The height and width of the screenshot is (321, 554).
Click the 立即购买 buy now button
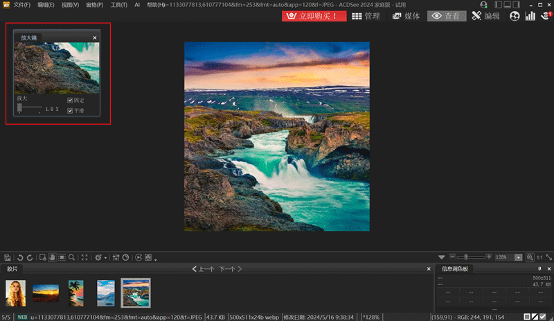[314, 16]
